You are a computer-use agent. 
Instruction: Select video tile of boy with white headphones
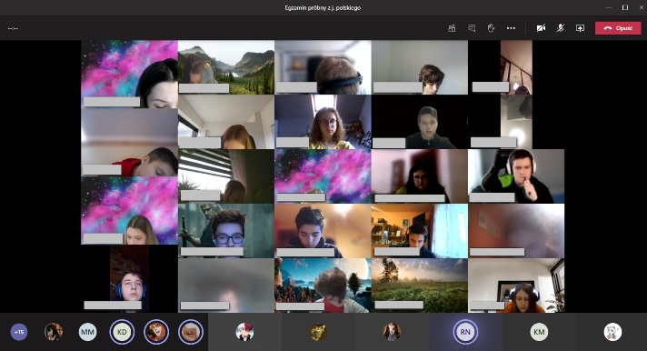point(516,176)
